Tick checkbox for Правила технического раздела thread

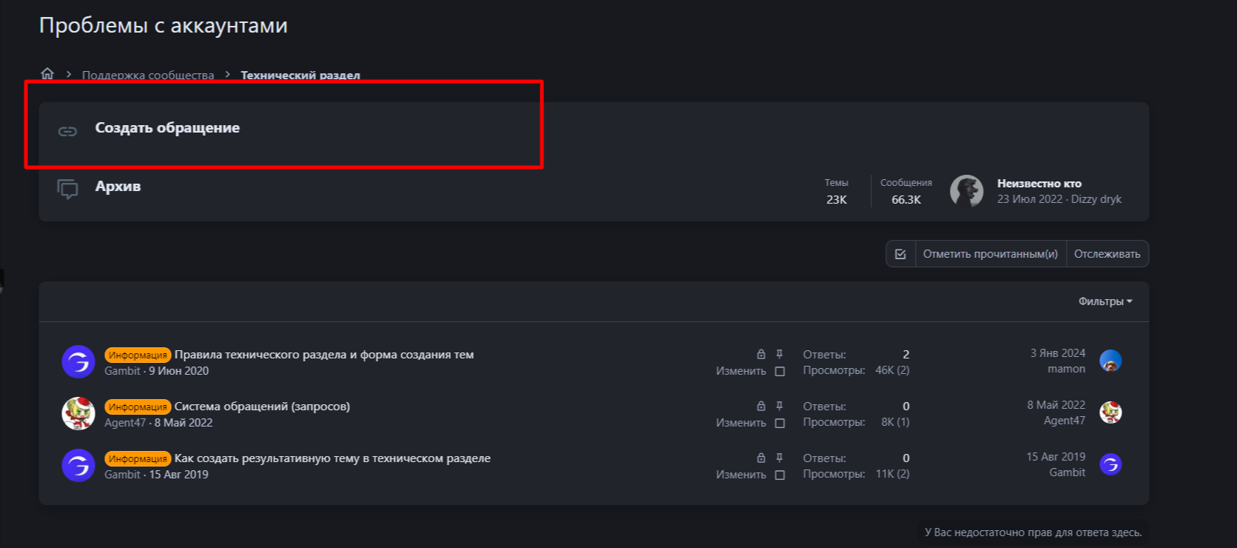(780, 371)
